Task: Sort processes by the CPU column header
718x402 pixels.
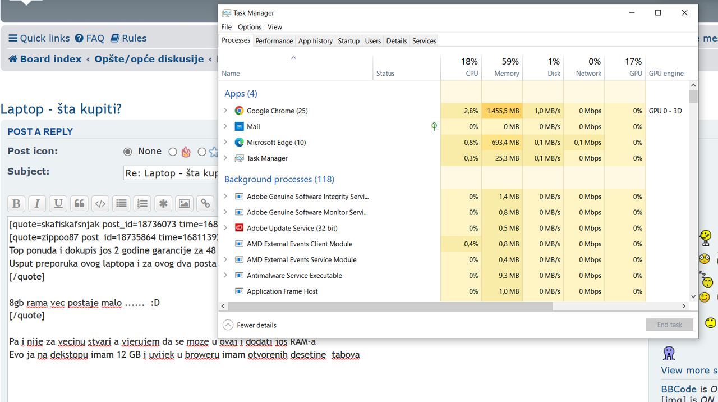Action: tap(461, 67)
